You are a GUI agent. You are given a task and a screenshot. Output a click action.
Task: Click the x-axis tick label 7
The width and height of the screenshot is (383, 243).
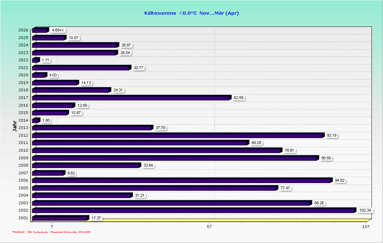[52, 227]
